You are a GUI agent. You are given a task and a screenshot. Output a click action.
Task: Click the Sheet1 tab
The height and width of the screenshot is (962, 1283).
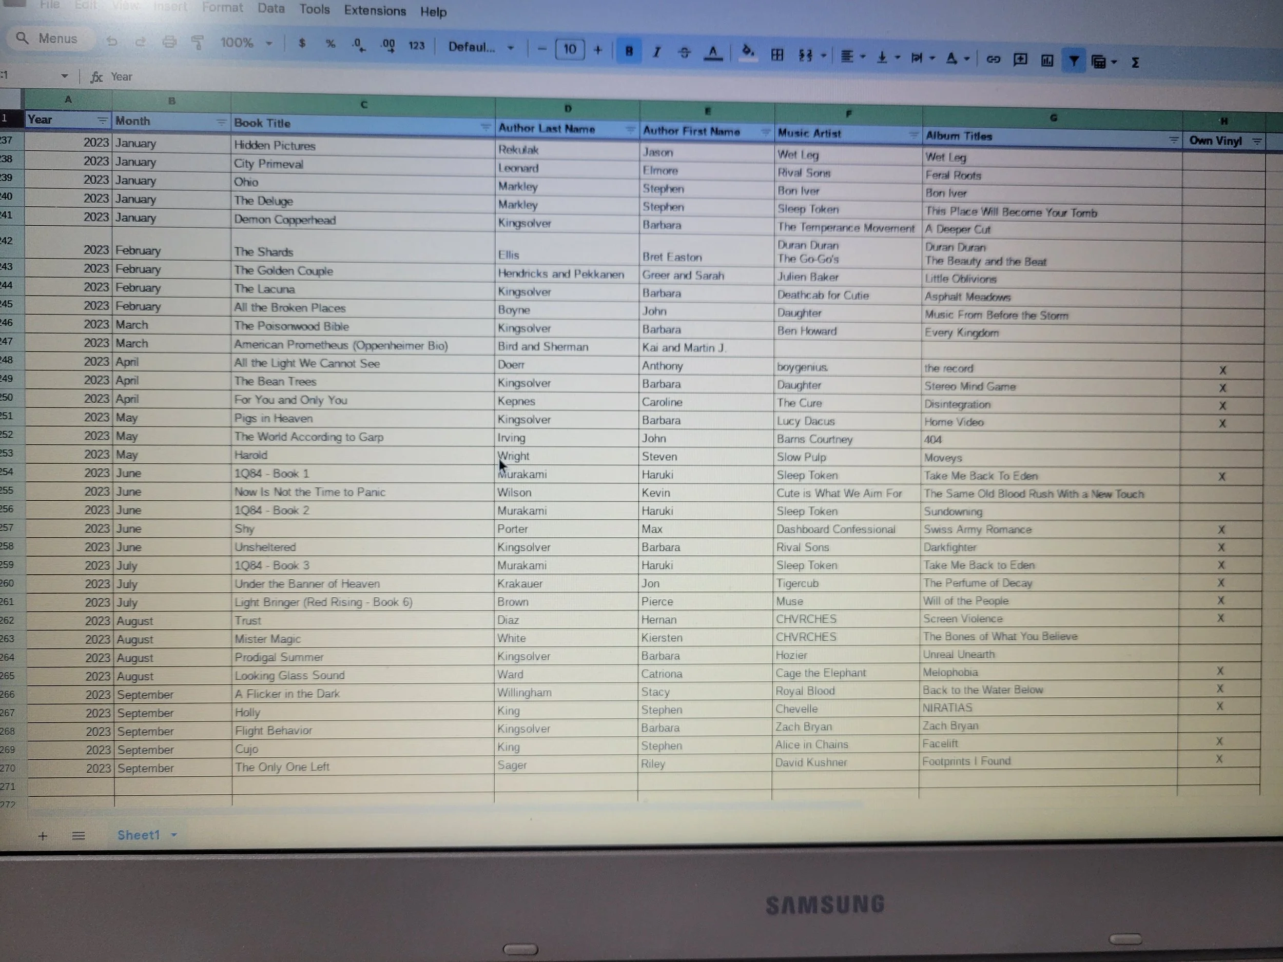click(138, 834)
